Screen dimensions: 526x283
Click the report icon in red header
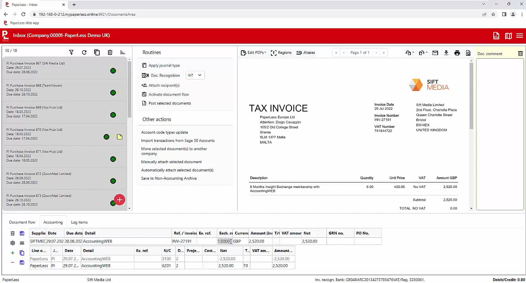(x=496, y=36)
